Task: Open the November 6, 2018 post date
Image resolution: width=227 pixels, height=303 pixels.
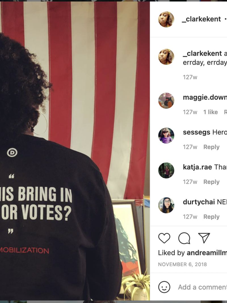Action: (x=182, y=264)
